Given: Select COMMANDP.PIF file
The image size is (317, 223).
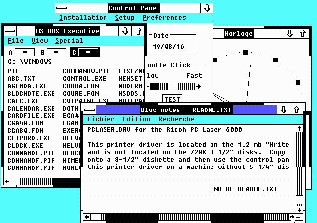Looking at the screenshot, I should point(31,168).
